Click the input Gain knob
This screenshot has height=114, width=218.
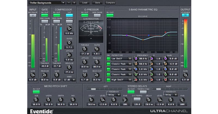coord(33,75)
